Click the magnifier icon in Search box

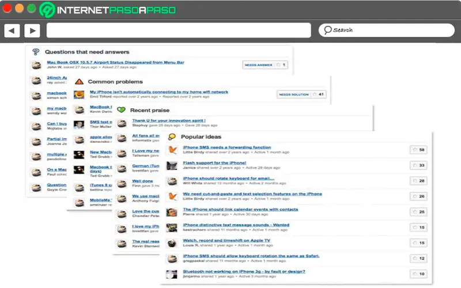(x=327, y=30)
